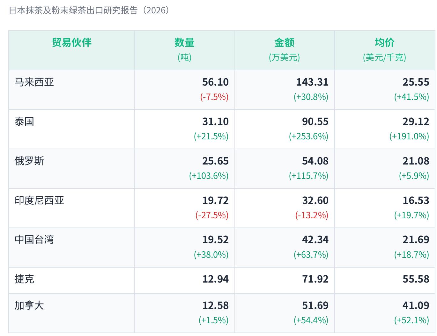
Task: Click the '金额 (万美元)' column header
Action: point(285,50)
